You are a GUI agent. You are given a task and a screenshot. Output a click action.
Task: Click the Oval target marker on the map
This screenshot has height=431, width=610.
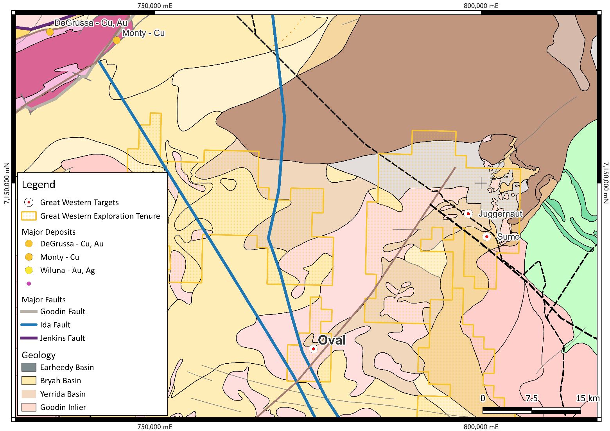[x=313, y=348]
